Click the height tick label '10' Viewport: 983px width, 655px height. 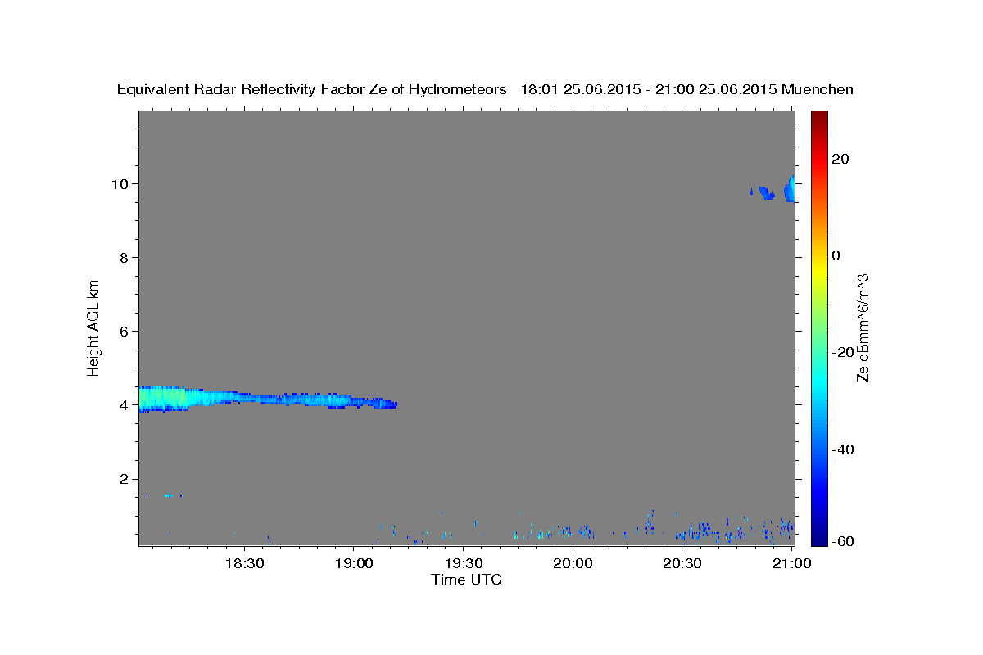[122, 183]
